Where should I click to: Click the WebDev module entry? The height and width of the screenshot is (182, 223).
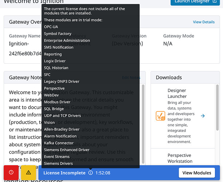(x=51, y=95)
